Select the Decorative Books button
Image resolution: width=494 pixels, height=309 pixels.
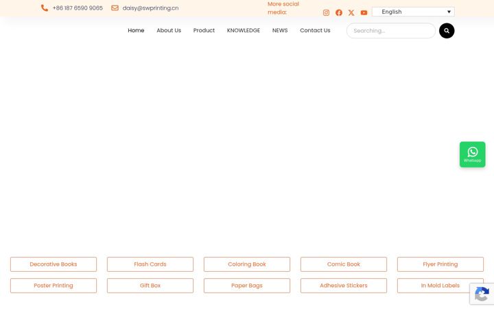pyautogui.click(x=54, y=264)
